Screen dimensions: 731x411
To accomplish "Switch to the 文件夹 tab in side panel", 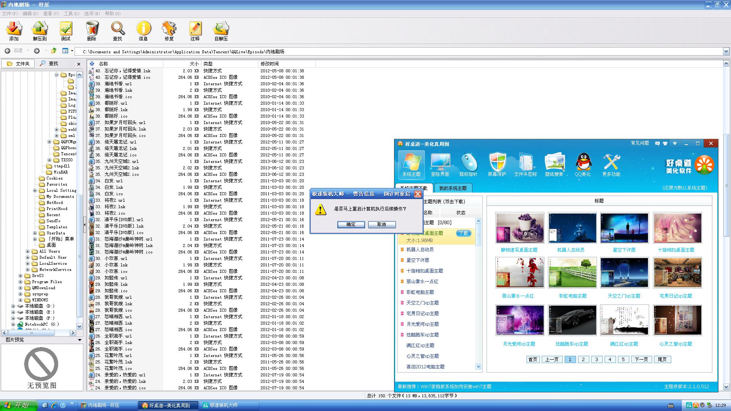I will (x=18, y=64).
